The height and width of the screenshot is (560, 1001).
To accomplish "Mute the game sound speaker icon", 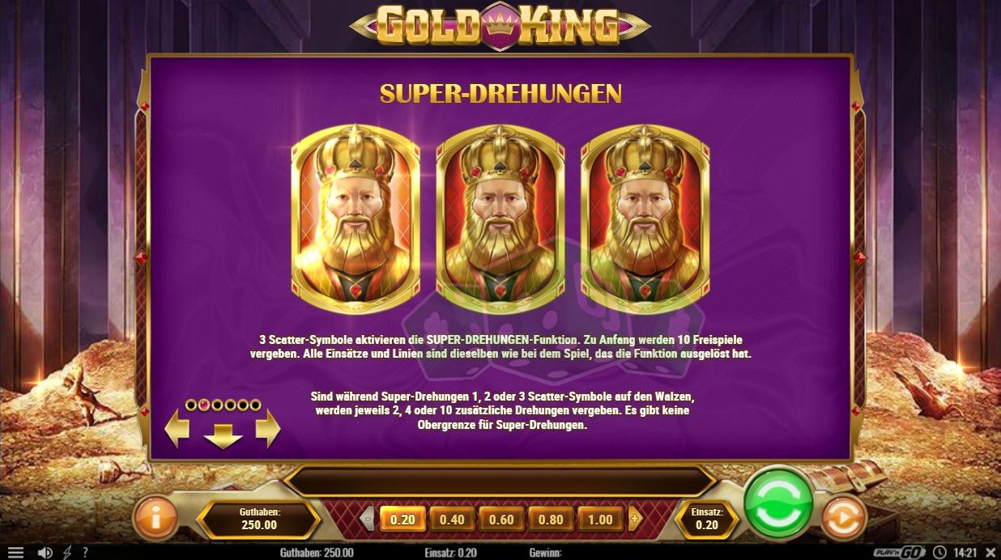I will [x=45, y=553].
